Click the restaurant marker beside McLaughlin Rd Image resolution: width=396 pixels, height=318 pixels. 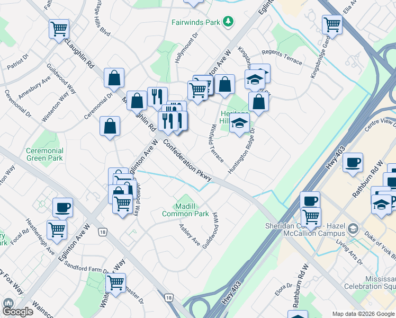tap(157, 98)
